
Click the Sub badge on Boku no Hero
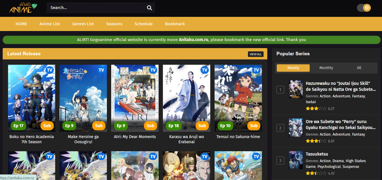point(47,126)
